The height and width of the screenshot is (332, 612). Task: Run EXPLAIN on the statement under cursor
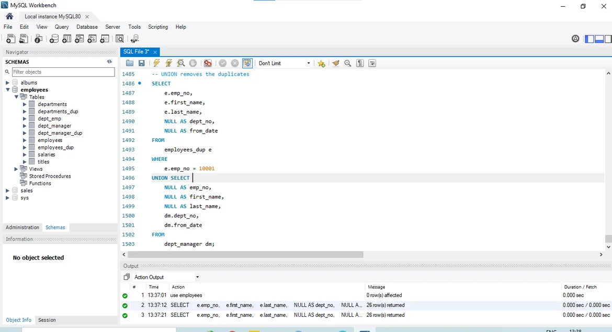(181, 63)
